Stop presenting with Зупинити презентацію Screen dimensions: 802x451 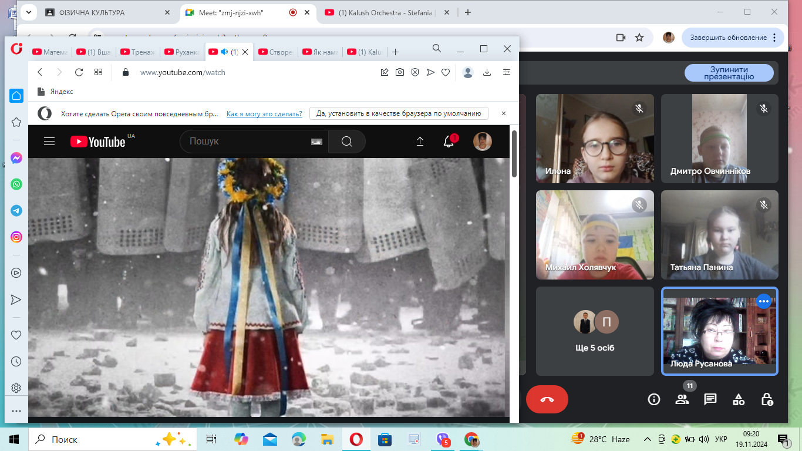[x=729, y=73]
